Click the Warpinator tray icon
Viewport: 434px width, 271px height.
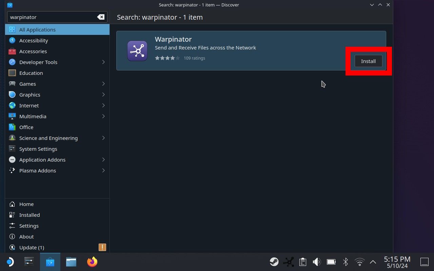pos(289,262)
